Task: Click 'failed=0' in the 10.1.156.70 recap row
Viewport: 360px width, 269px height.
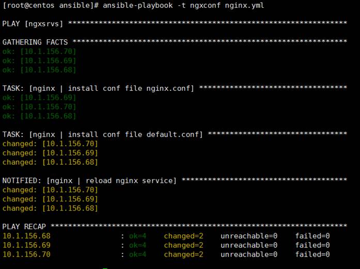Action: [312, 255]
